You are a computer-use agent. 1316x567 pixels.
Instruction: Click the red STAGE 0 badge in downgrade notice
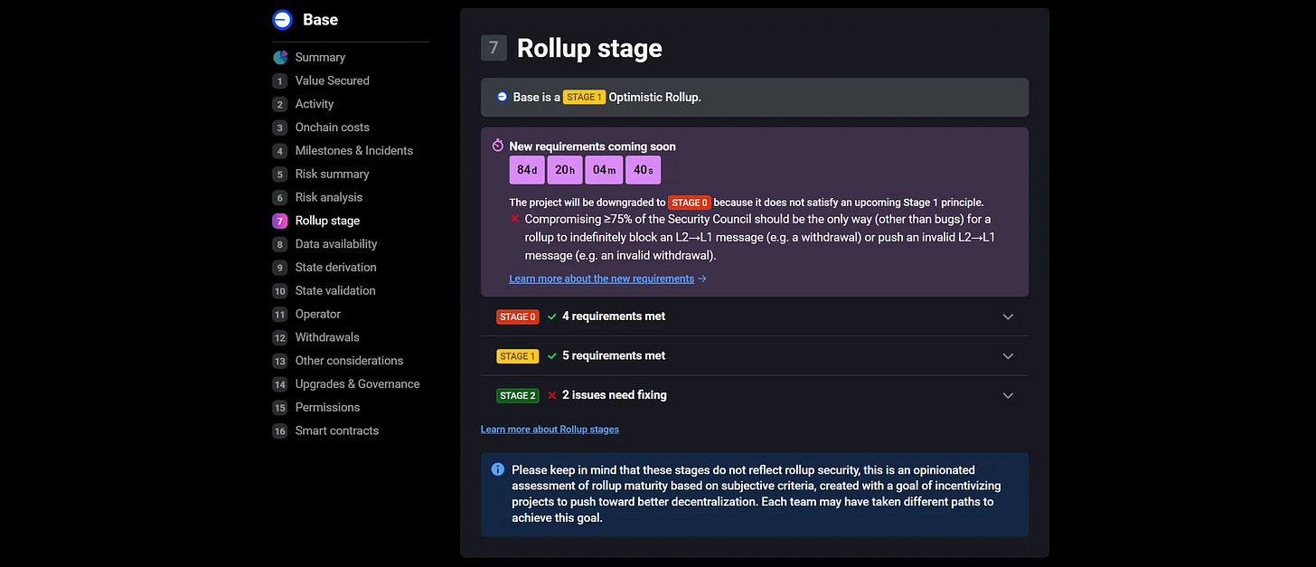click(x=690, y=203)
